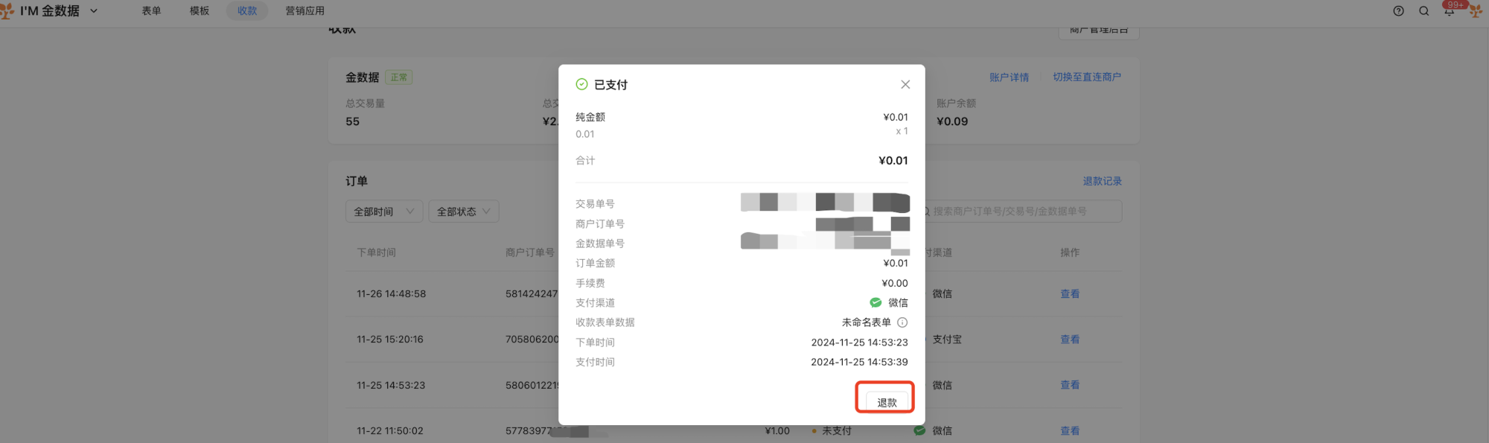Open the 退款记录 link

1102,182
